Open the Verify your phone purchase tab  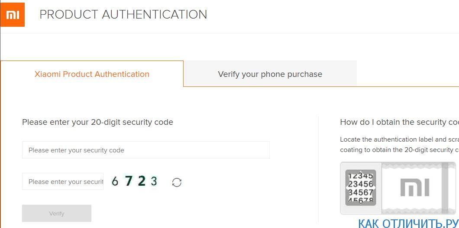[270, 74]
